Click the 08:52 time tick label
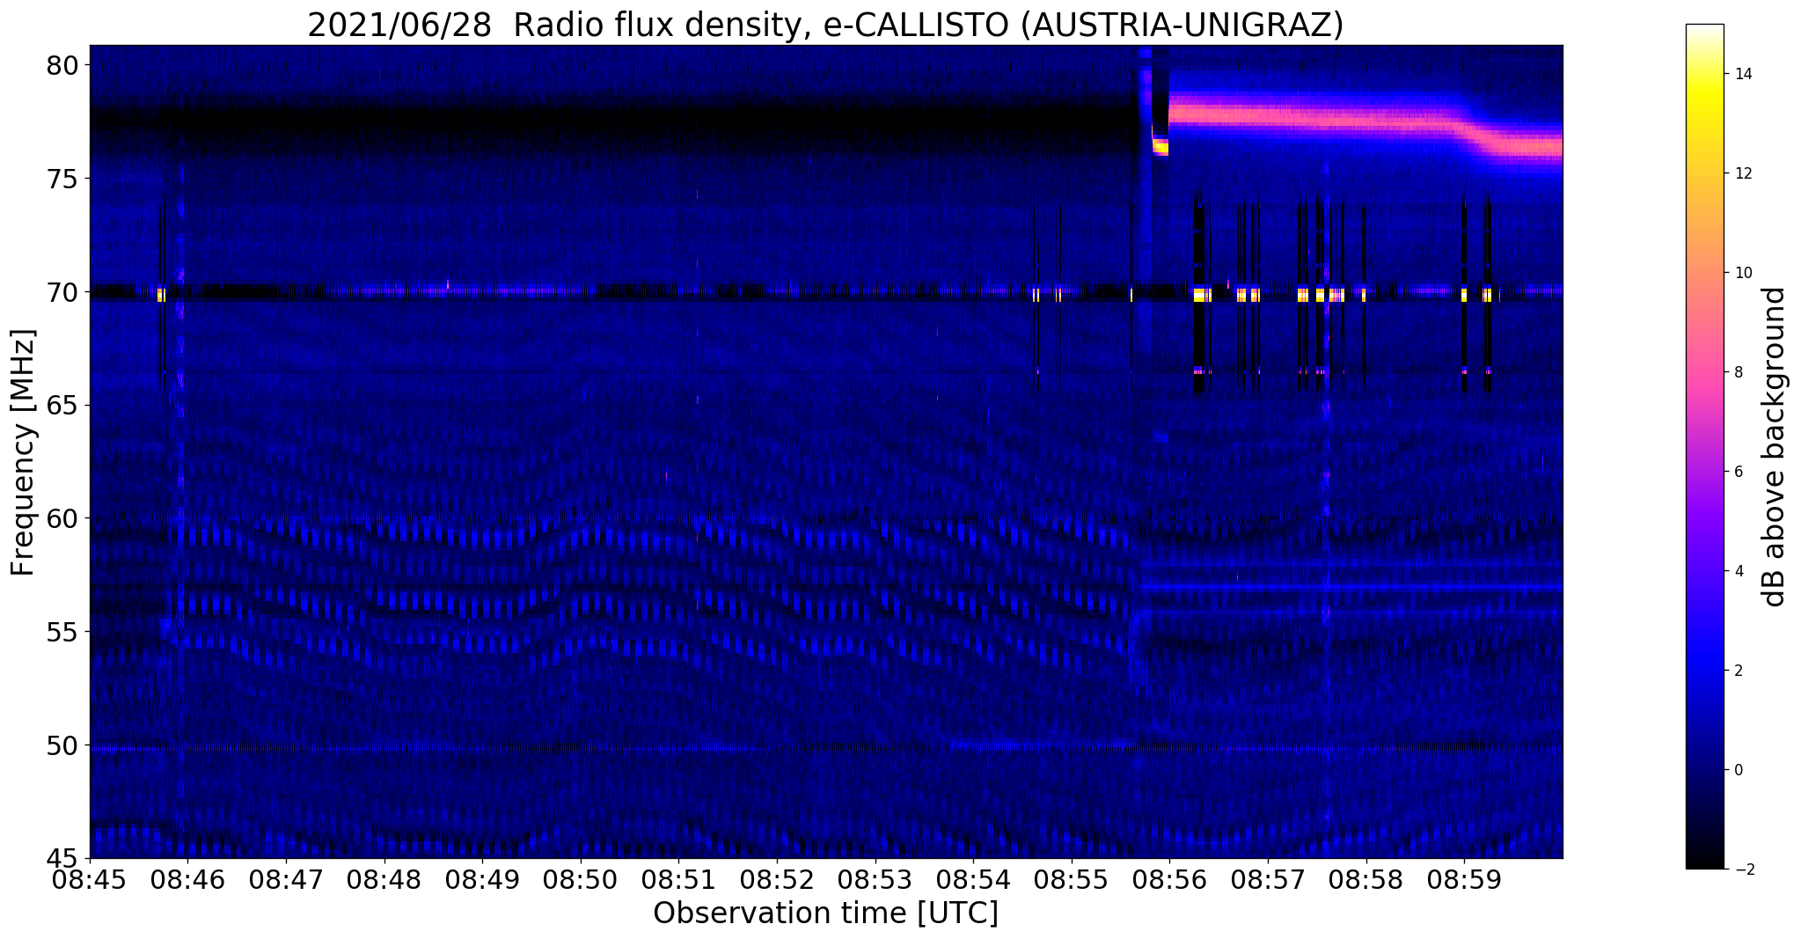 777,879
